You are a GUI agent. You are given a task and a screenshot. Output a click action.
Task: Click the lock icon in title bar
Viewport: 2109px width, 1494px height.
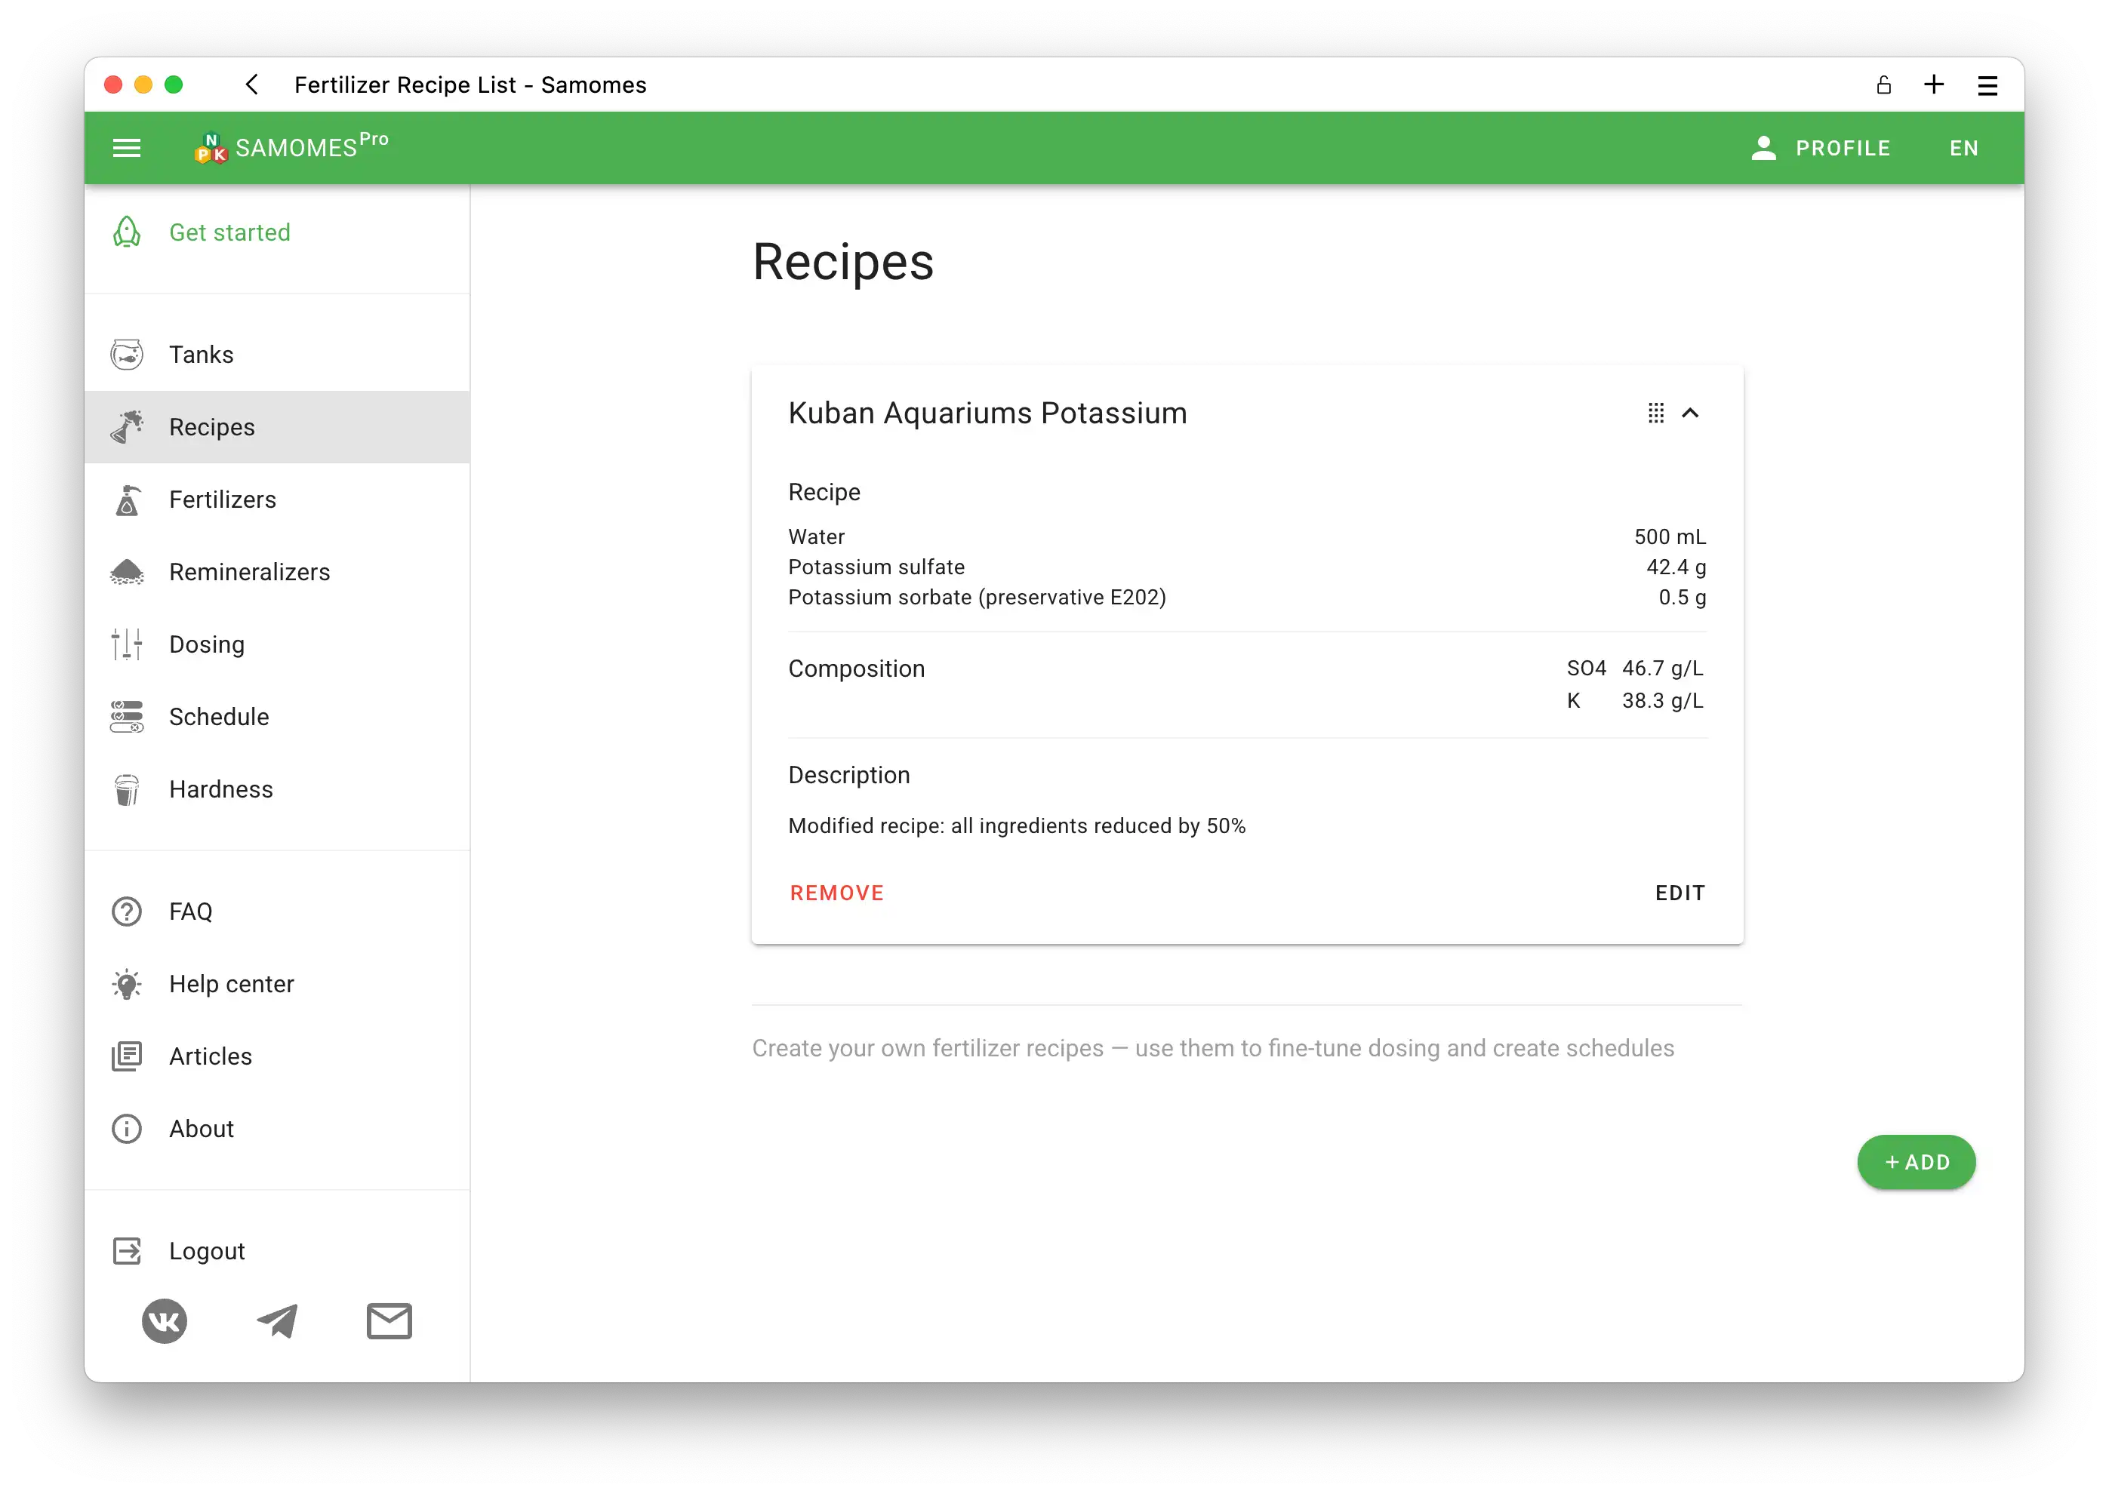click(1883, 85)
